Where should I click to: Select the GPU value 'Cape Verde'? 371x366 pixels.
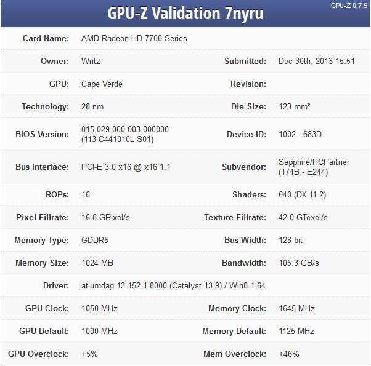coord(102,84)
